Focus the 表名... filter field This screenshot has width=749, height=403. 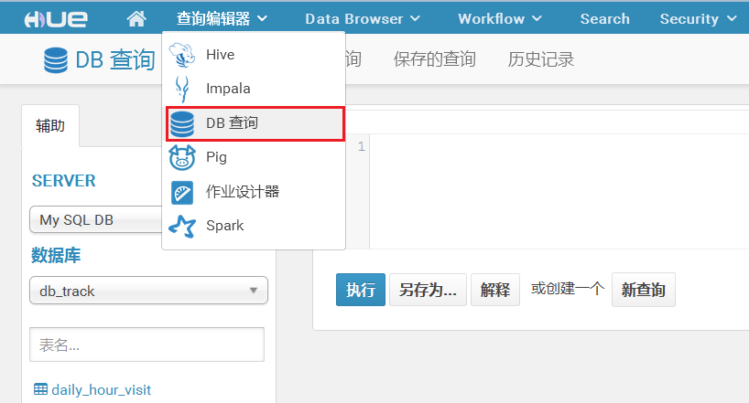pos(147,345)
